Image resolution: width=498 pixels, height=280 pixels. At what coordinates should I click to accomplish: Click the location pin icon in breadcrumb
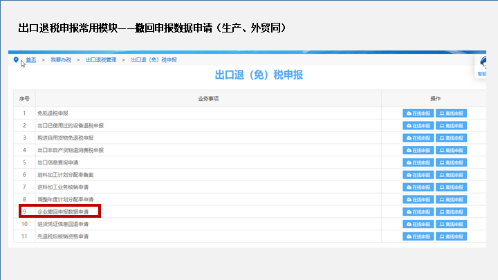16,59
